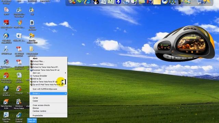
Task: Open Windows Movie Maker desktop icon
Action: [19, 104]
